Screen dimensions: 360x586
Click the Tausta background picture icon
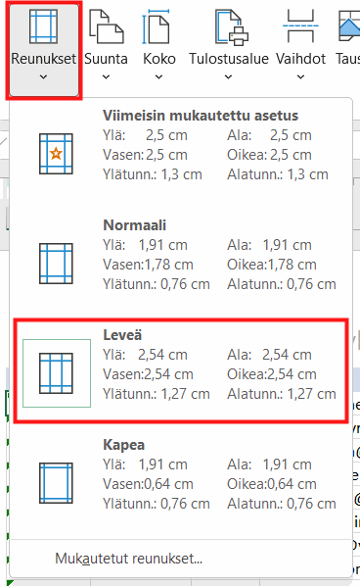click(x=349, y=25)
